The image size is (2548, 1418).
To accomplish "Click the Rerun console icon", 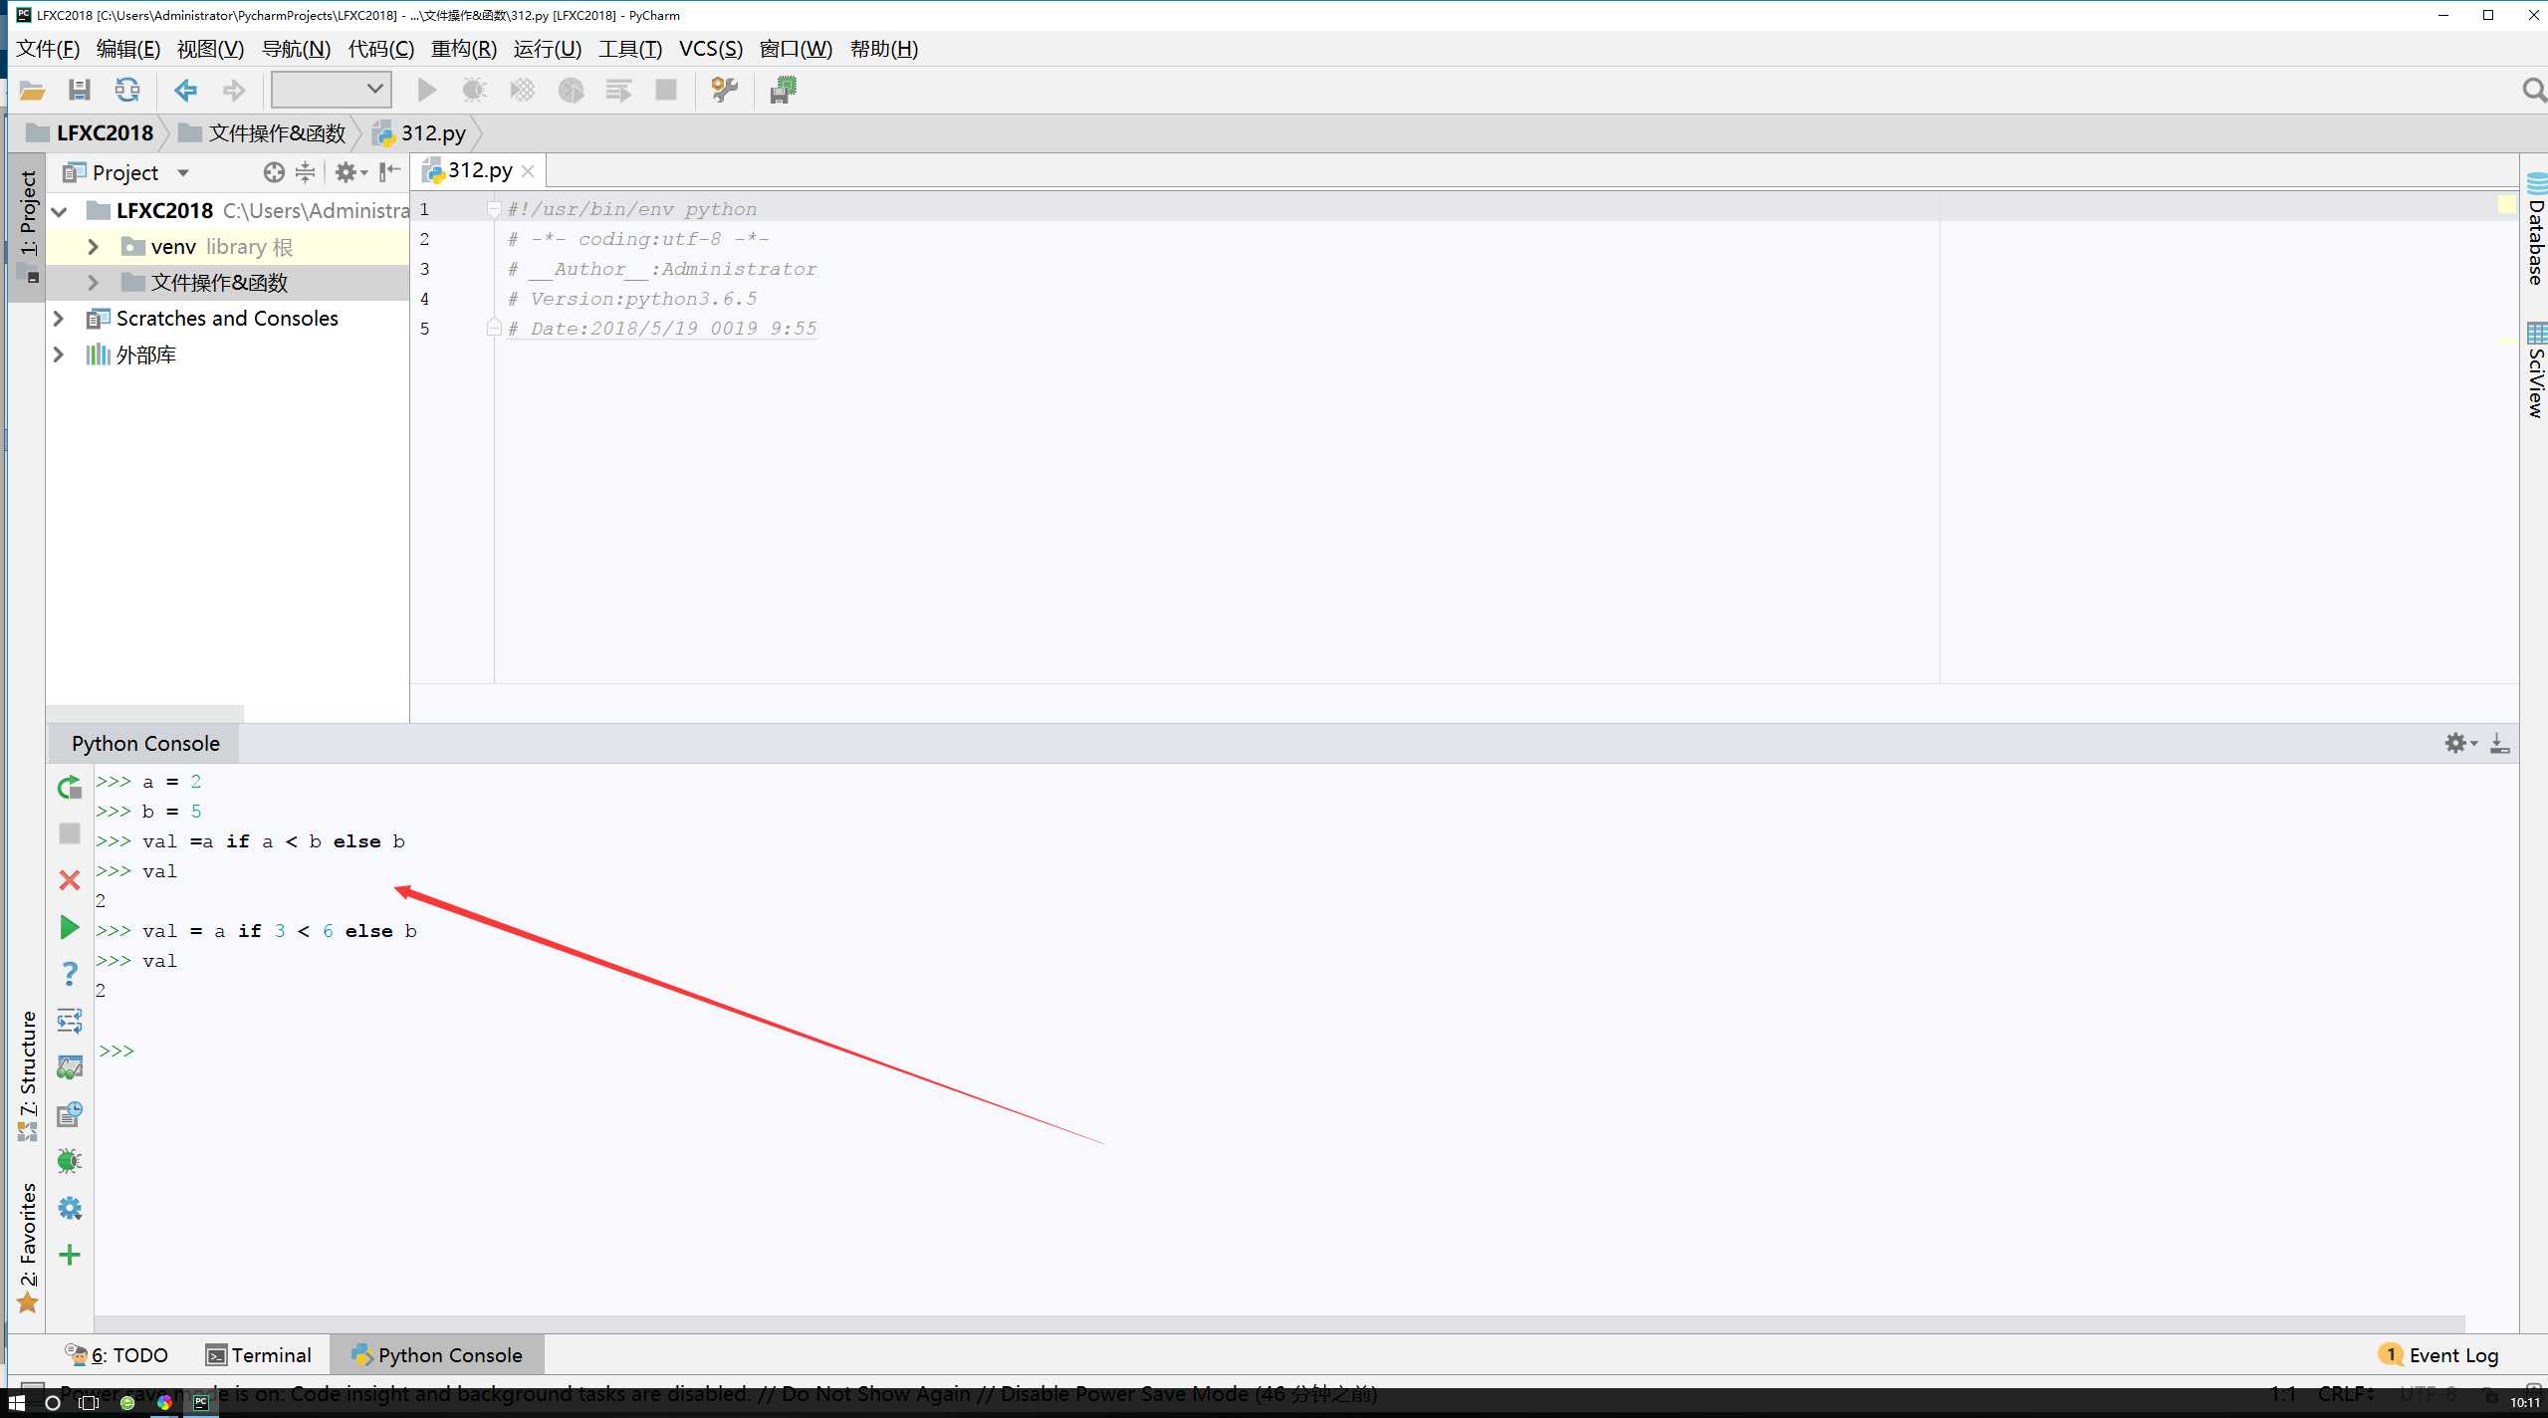I will [x=70, y=788].
